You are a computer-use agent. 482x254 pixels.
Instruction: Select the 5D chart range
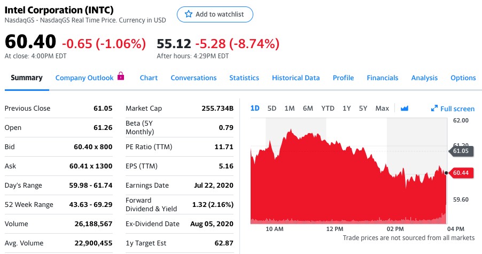coord(271,108)
